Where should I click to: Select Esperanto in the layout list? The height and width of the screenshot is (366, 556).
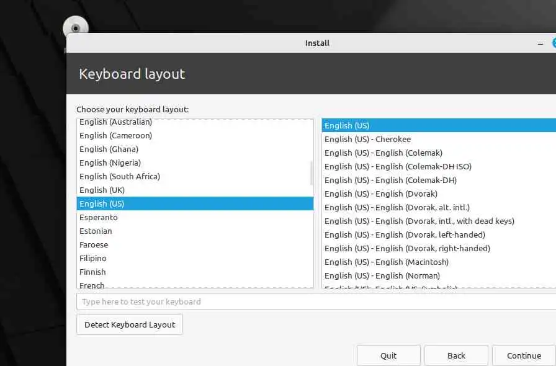195,217
